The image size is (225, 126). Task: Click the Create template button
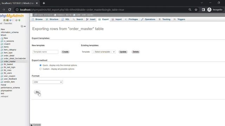65,52
